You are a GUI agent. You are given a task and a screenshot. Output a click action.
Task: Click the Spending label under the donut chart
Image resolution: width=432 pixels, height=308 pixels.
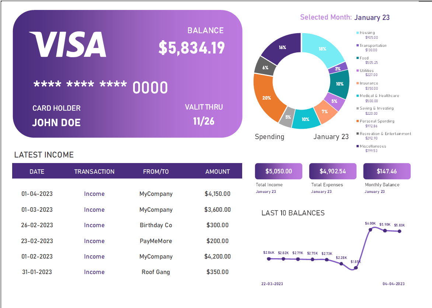coord(269,137)
